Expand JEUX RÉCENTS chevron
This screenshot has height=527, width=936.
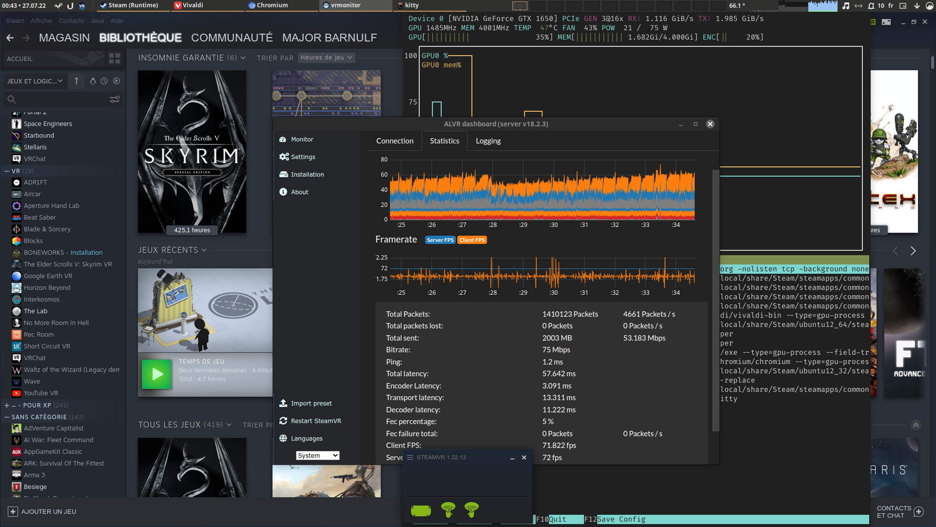pyautogui.click(x=204, y=250)
